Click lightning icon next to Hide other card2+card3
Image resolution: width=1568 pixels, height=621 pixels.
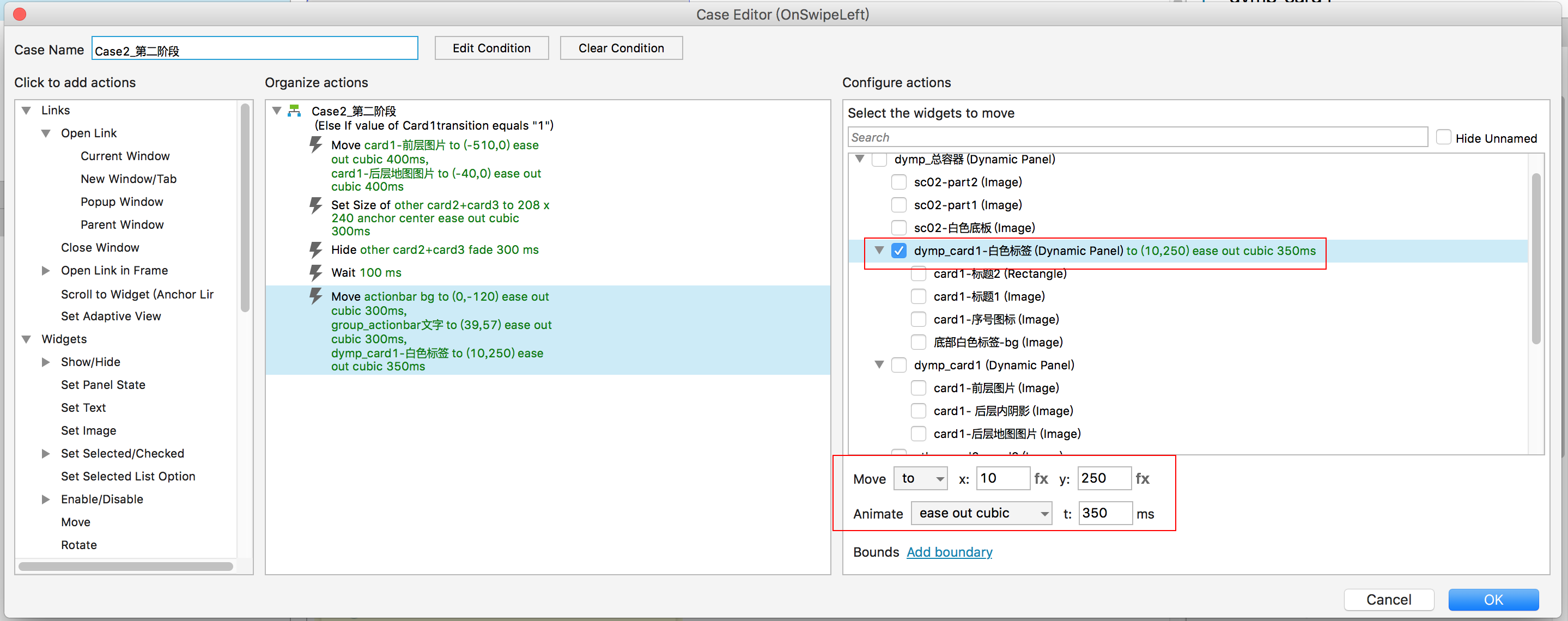[315, 249]
